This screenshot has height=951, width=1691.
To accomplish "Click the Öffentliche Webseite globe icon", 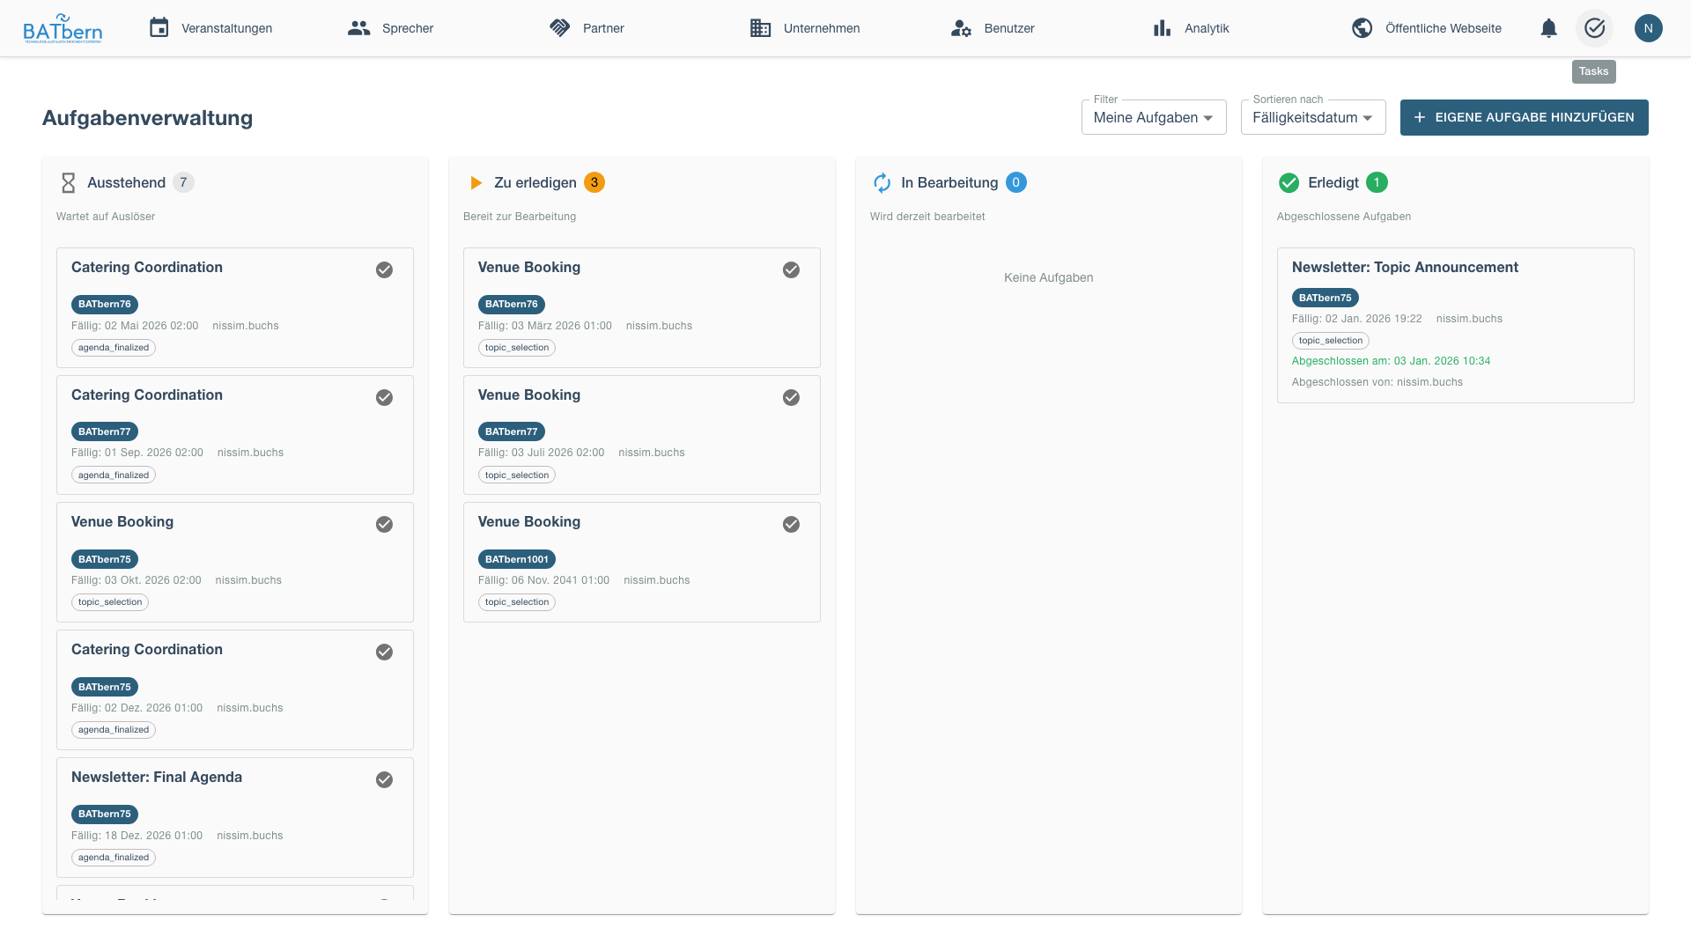I will pyautogui.click(x=1362, y=28).
